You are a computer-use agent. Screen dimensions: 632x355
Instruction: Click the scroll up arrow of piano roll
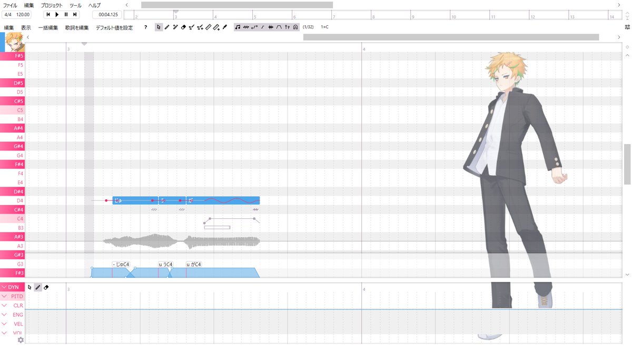click(627, 55)
